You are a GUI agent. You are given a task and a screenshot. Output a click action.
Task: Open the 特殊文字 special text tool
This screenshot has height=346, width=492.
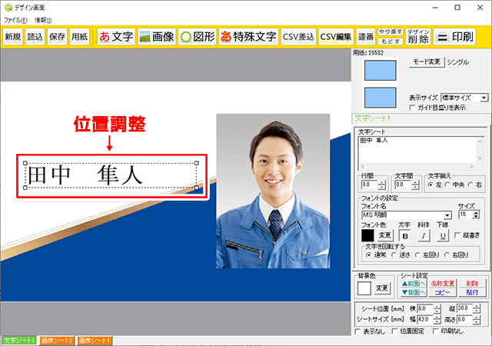pos(248,36)
